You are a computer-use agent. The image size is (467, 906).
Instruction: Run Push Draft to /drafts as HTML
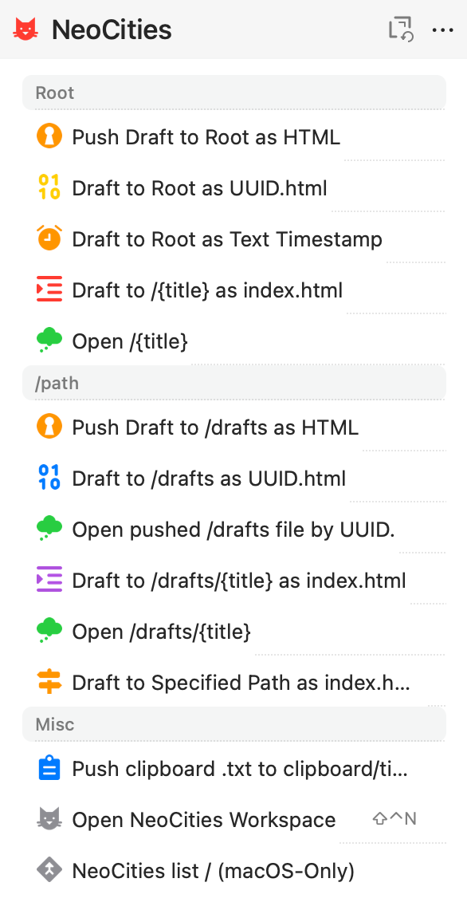tap(233, 427)
